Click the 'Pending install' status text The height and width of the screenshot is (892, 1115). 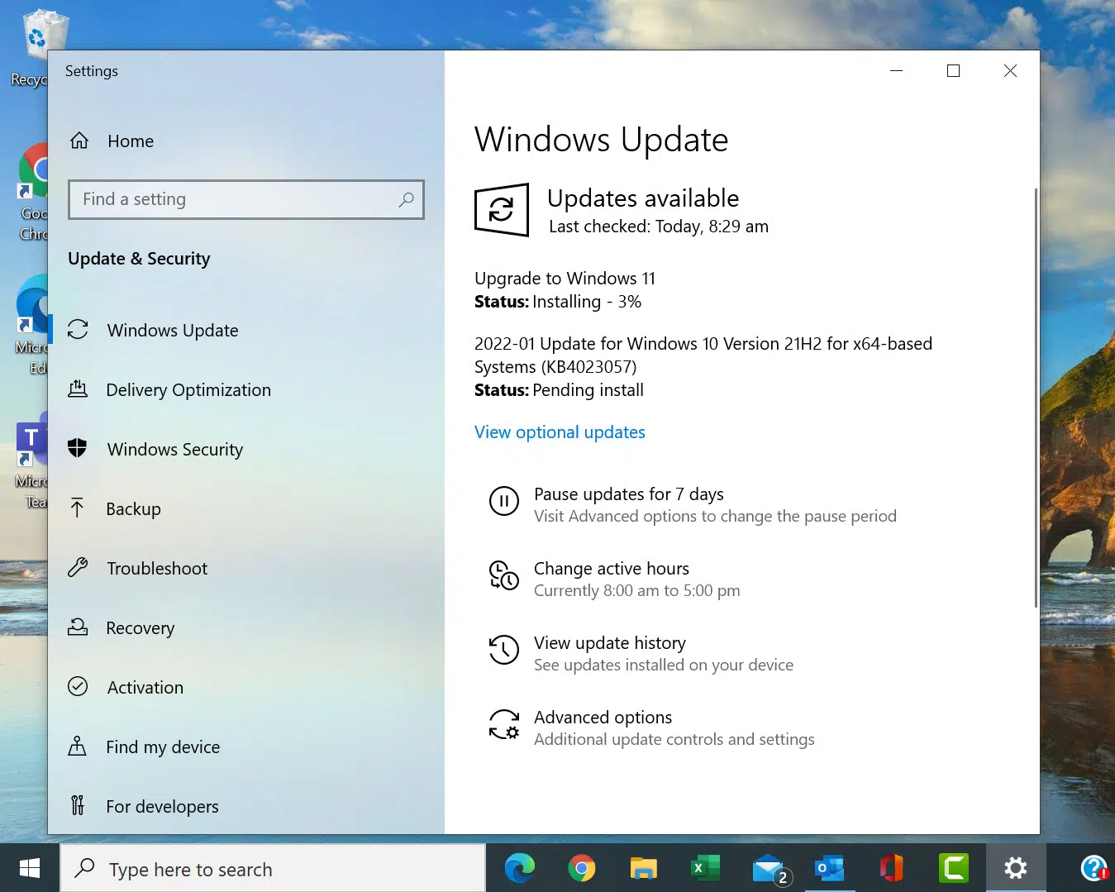588,390
